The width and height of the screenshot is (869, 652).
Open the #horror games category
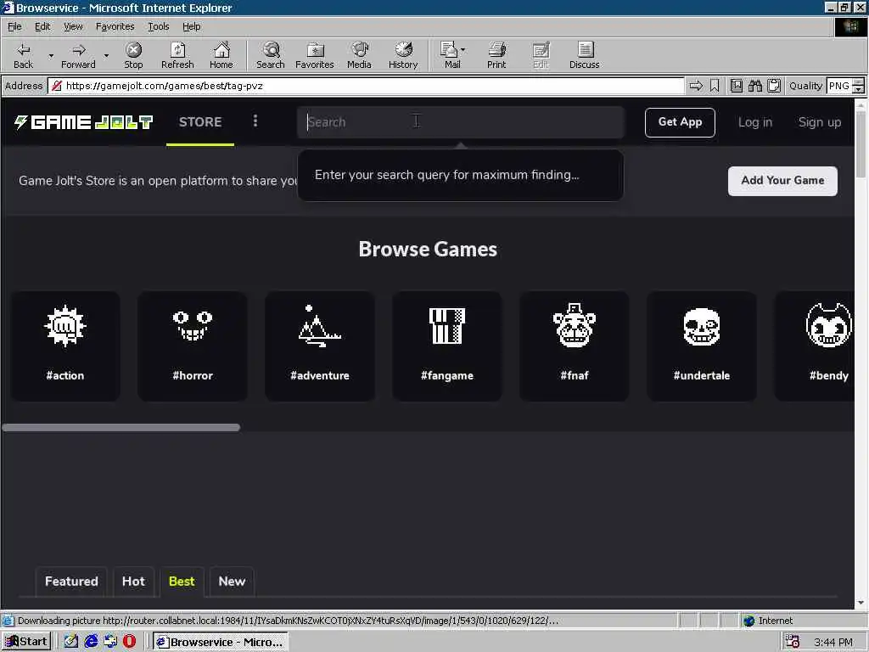(193, 346)
